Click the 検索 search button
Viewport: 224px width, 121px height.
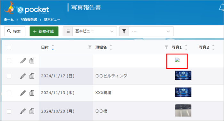pos(15,31)
